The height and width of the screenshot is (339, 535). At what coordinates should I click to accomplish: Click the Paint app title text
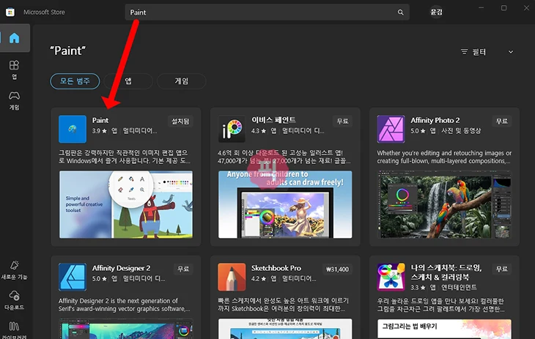[x=100, y=120]
